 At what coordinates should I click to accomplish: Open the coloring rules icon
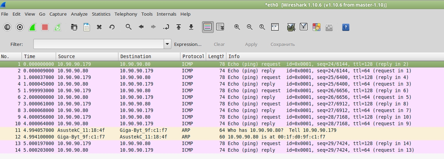click(x=316, y=27)
